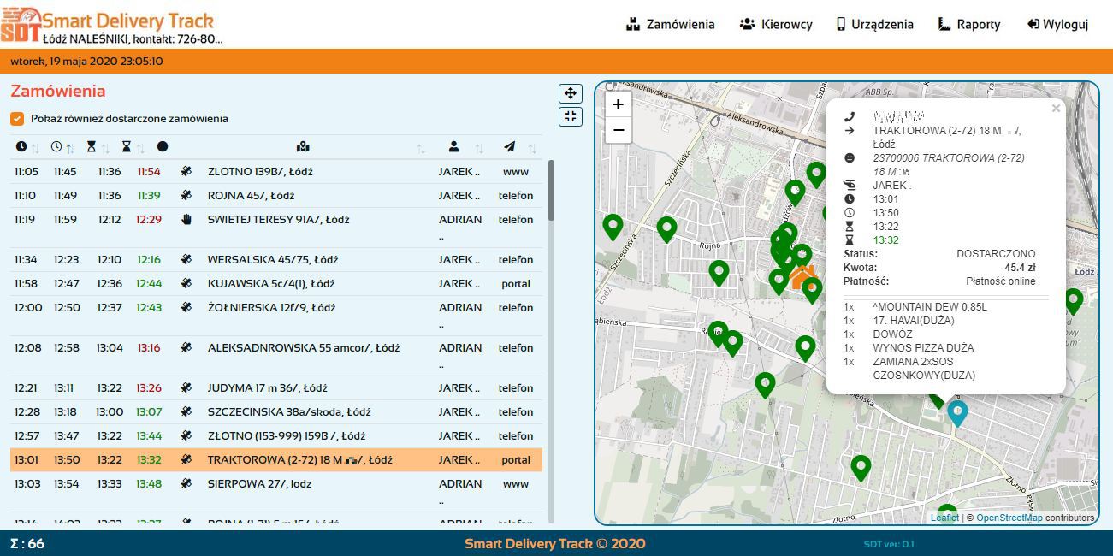Uncheck 'Pokaż również dostarczone zamówienia' checkbox
The width and height of the screenshot is (1113, 556).
click(17, 119)
